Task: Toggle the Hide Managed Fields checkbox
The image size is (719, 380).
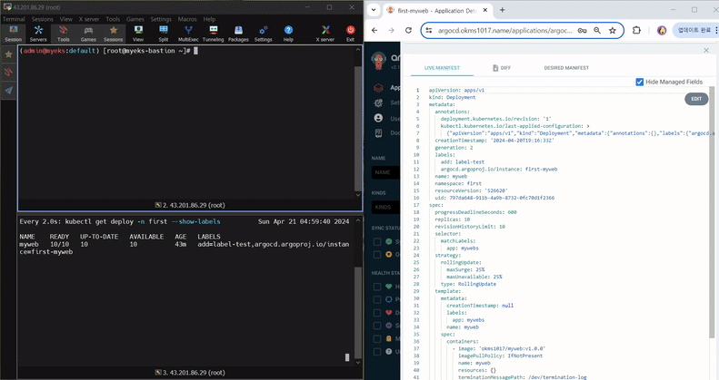Action: [640, 82]
